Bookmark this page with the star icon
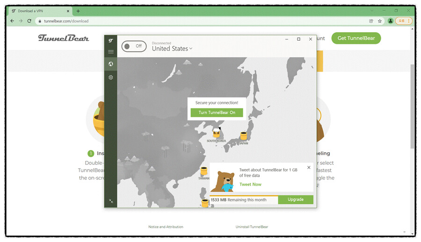Viewport: 421px width, 242px height. point(380,21)
